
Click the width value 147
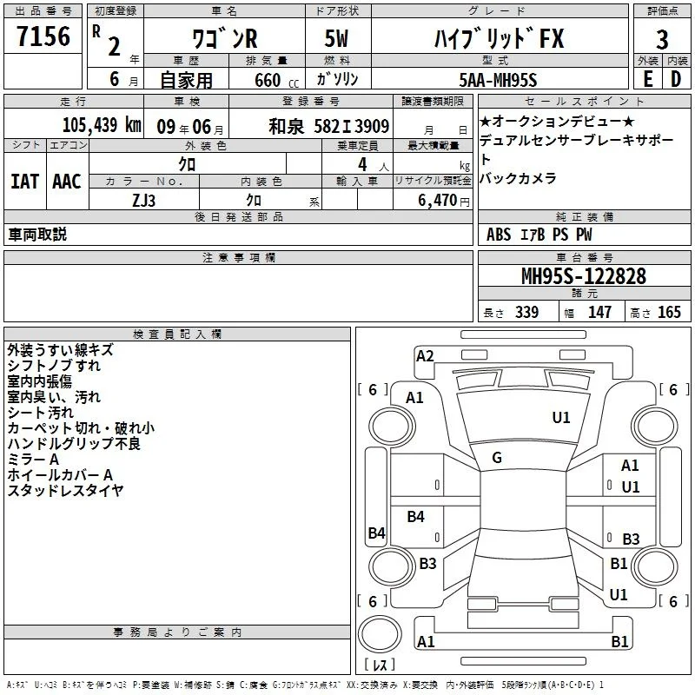click(x=599, y=312)
